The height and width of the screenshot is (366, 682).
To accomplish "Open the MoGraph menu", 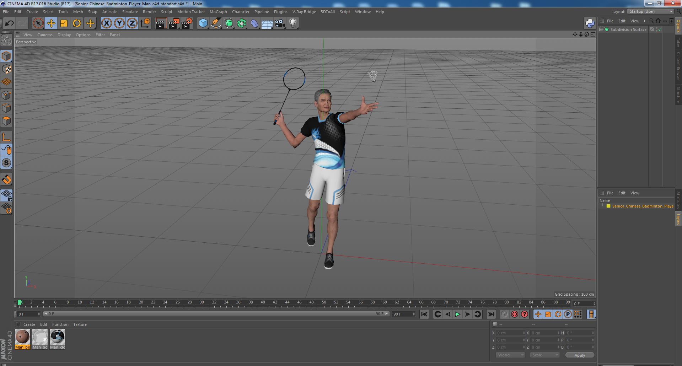I will pyautogui.click(x=218, y=12).
